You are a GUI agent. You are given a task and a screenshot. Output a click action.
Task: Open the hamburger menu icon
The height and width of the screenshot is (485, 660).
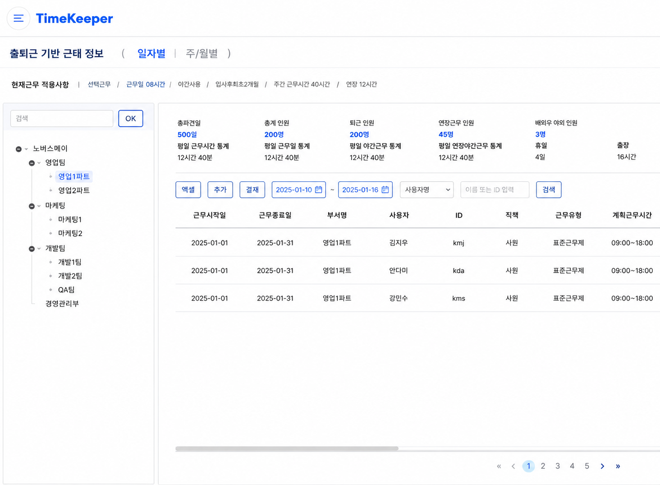coord(18,18)
